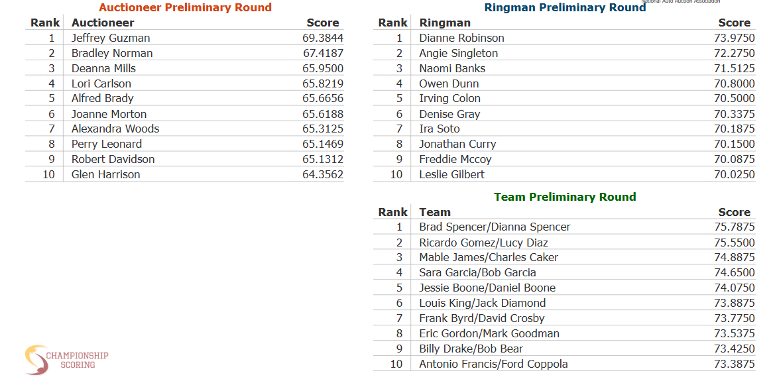This screenshot has height=385, width=773.
Task: Click the Team column header
Action: click(435, 212)
